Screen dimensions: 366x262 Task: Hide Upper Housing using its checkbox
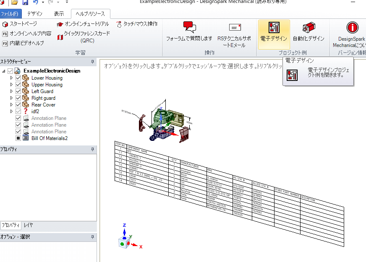pos(18,85)
